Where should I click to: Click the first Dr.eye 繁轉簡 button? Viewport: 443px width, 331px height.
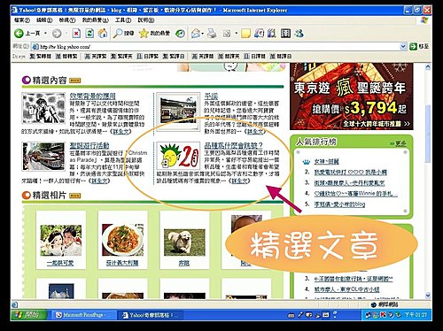coord(40,56)
